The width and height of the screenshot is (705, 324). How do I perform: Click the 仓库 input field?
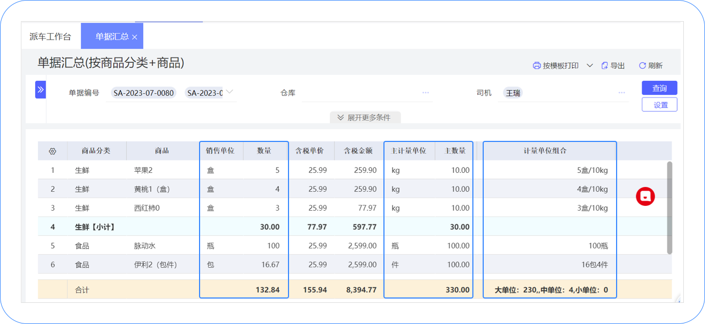pos(361,93)
